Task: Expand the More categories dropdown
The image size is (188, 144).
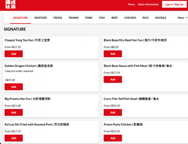Action: click(x=182, y=18)
